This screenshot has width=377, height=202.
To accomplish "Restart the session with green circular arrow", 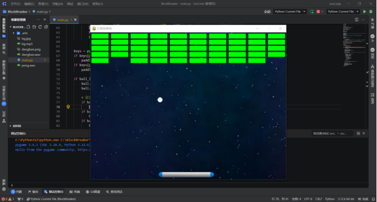I will pyautogui.click(x=312, y=11).
